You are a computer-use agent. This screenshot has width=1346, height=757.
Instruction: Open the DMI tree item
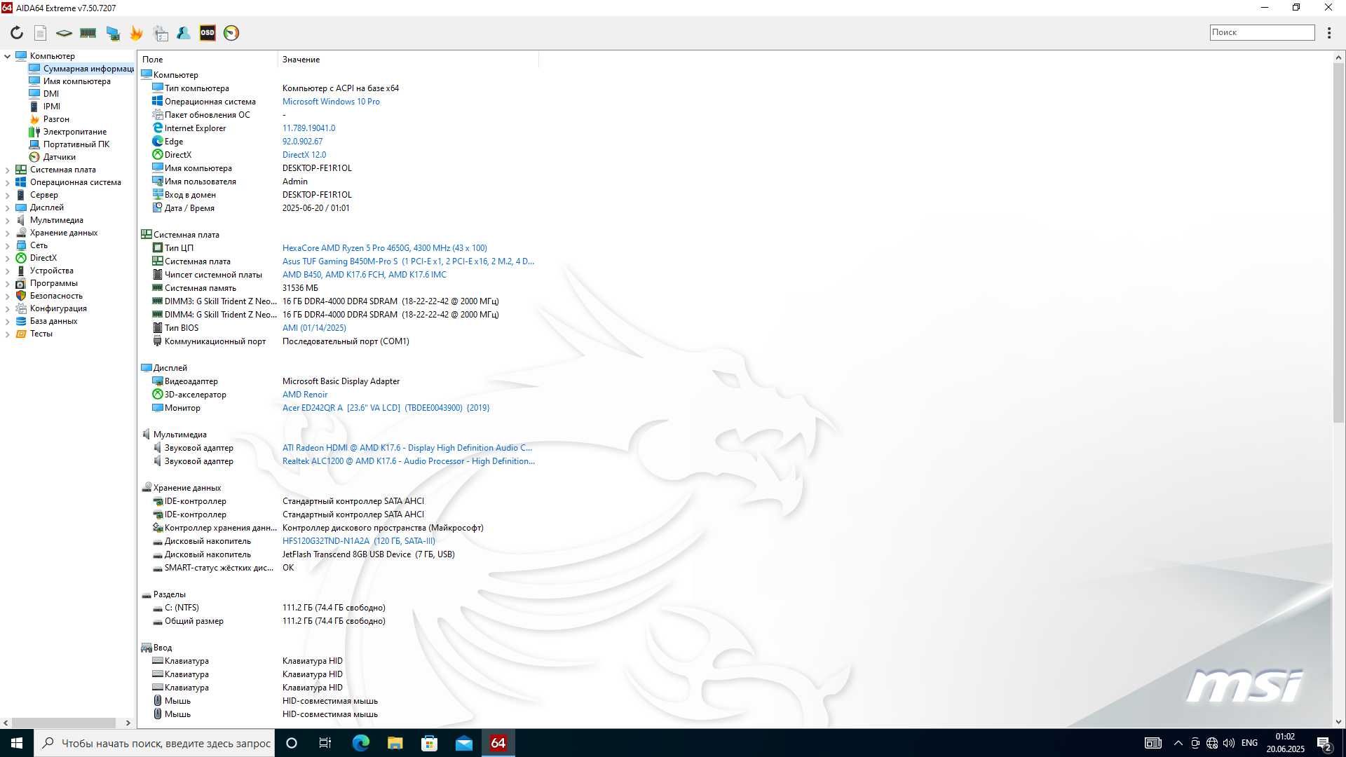point(44,94)
